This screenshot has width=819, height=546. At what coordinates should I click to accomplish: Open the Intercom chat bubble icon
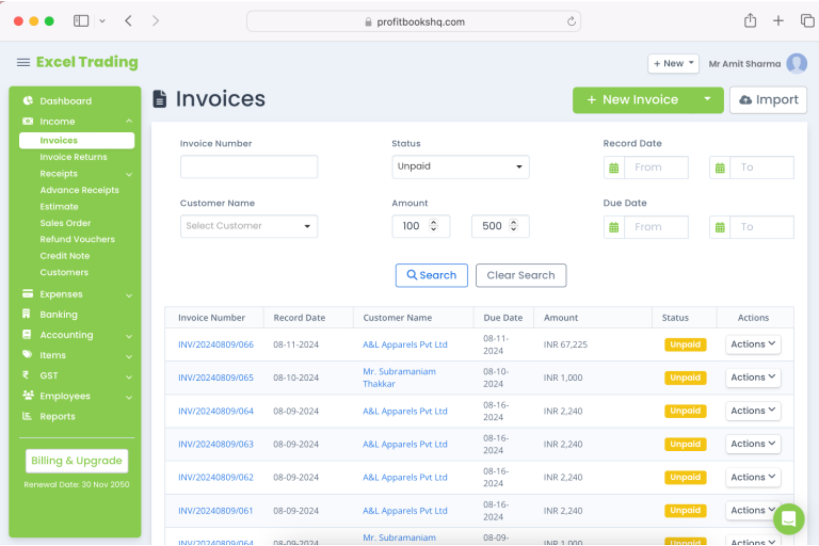point(789,519)
